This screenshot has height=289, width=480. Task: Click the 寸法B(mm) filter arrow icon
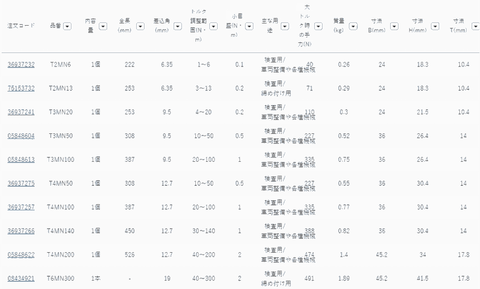pos(394,26)
